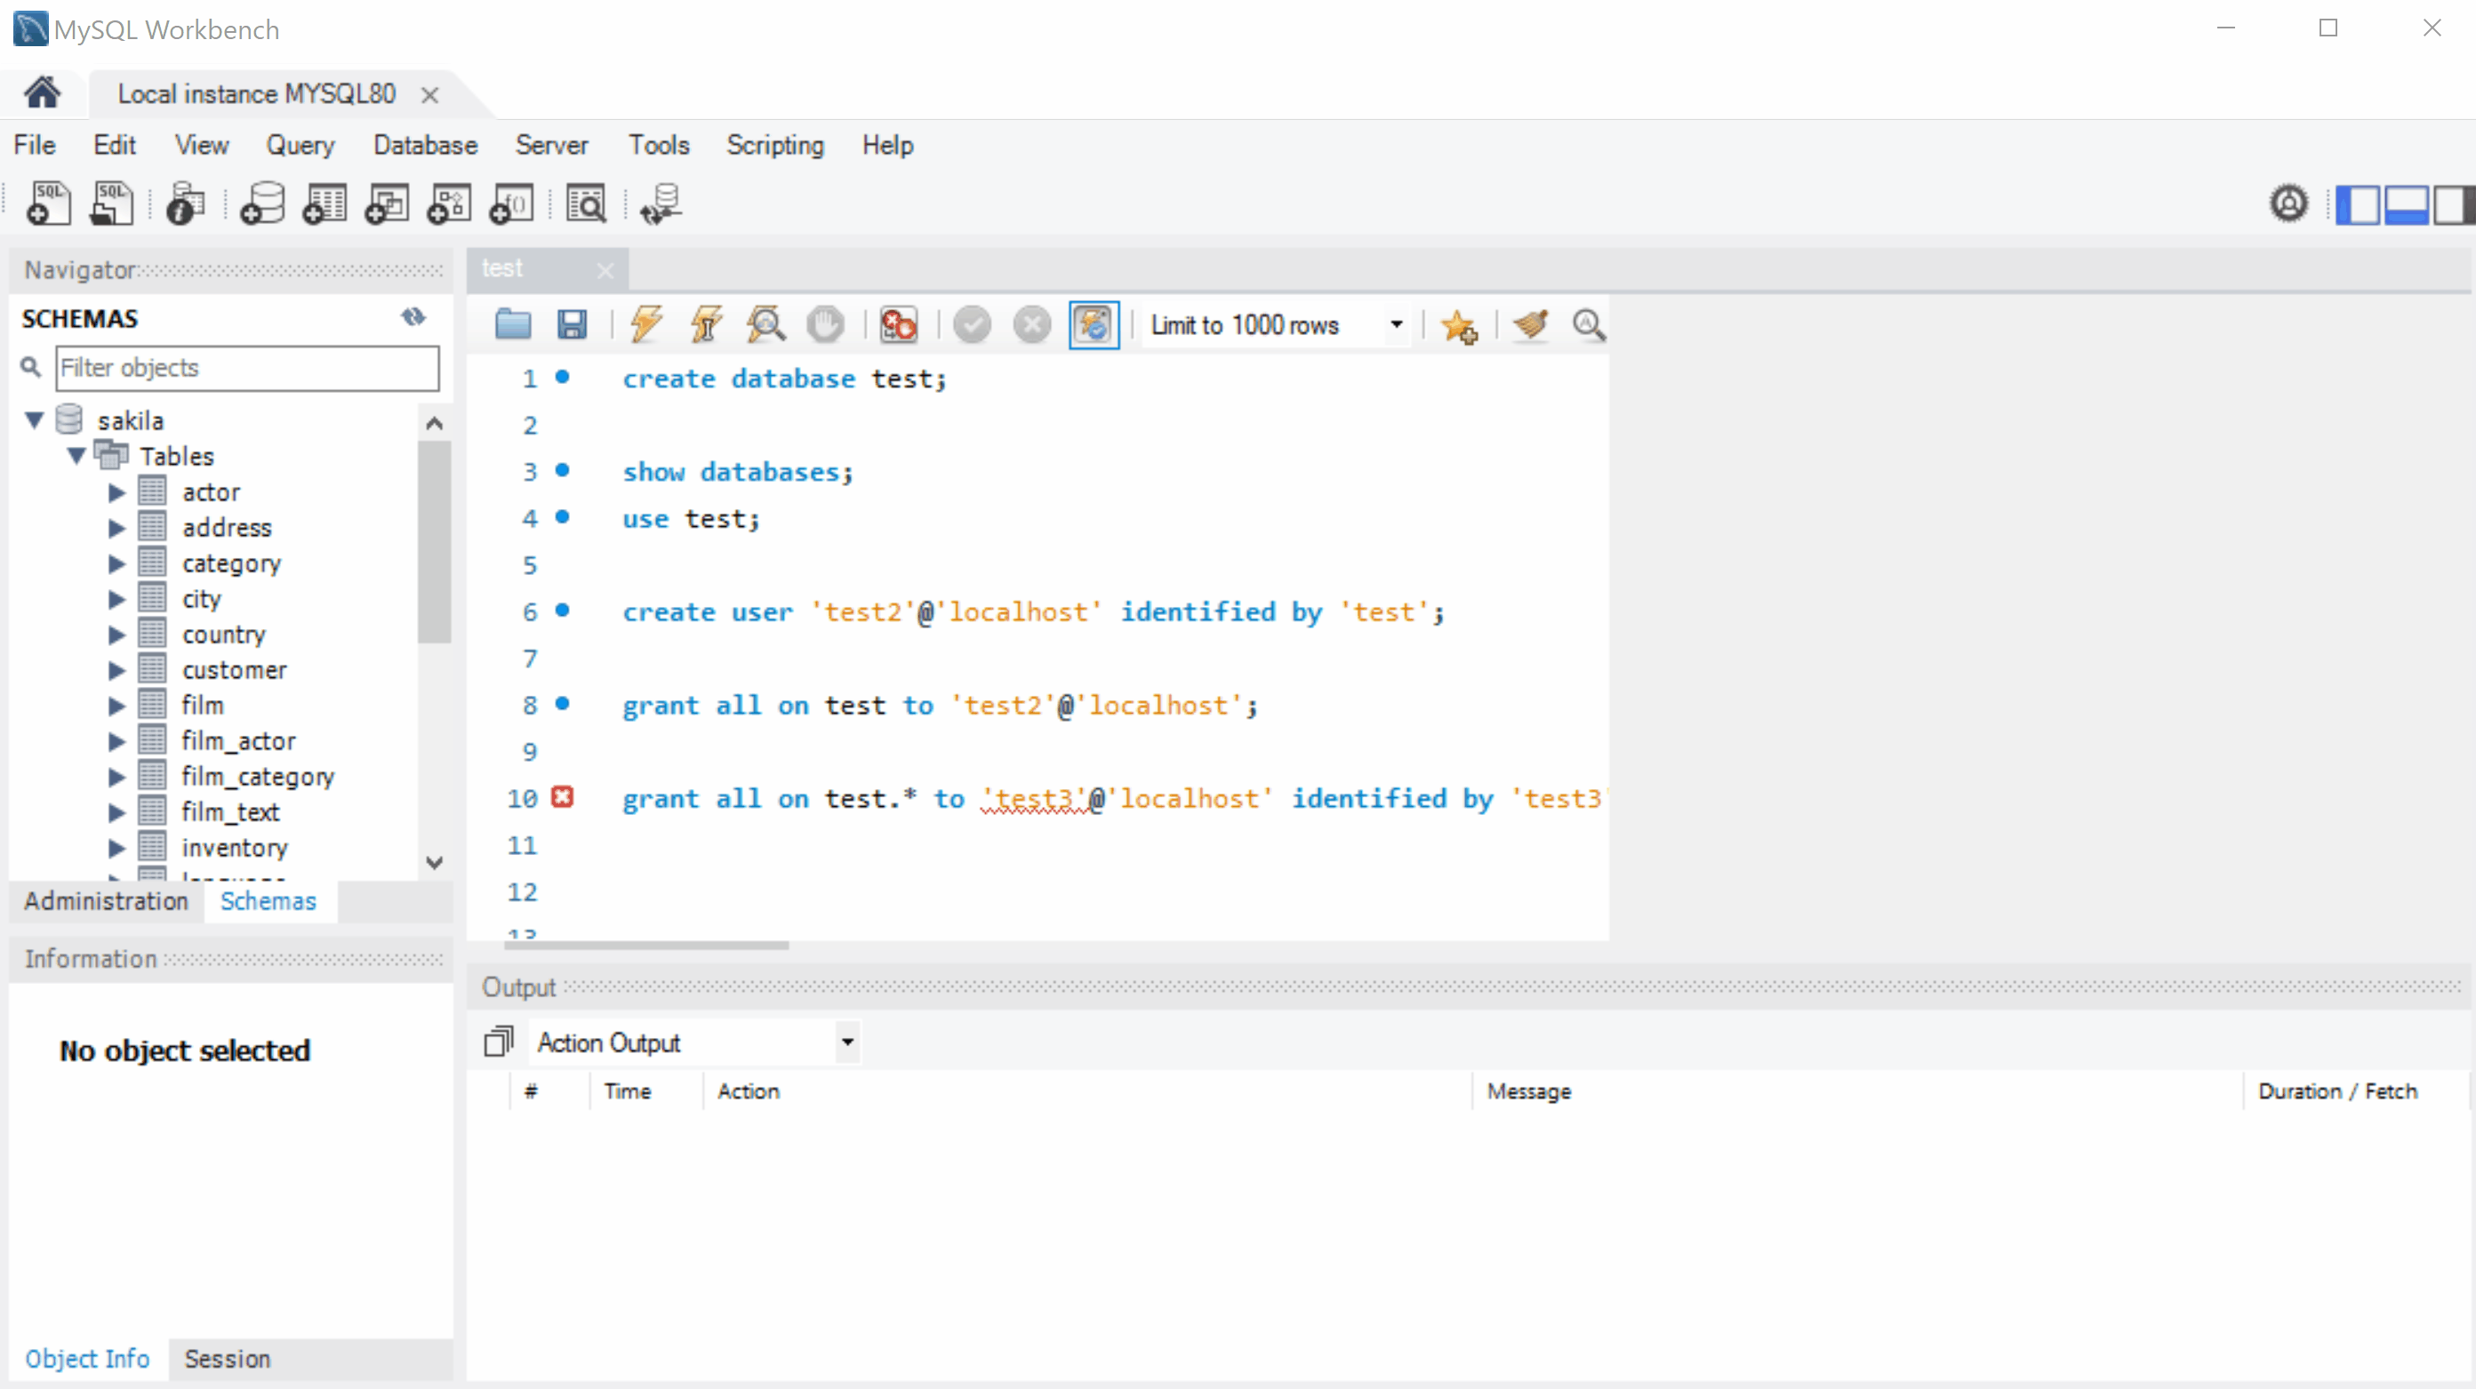Create a new view icon

[387, 203]
